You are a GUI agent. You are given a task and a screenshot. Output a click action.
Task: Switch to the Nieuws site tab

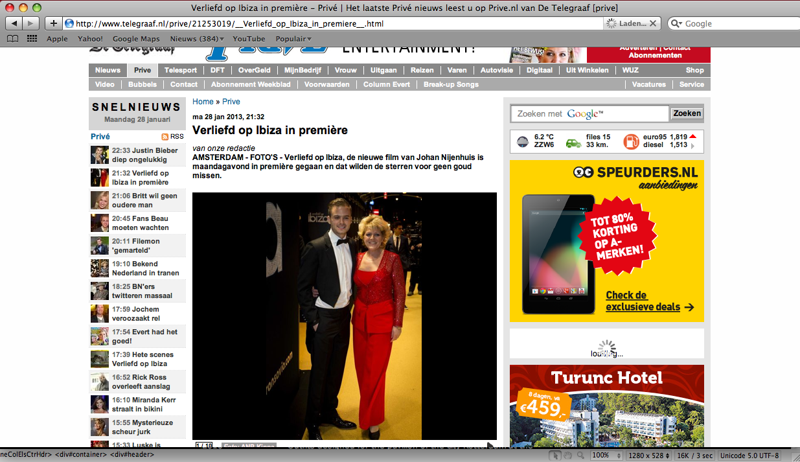pos(108,70)
